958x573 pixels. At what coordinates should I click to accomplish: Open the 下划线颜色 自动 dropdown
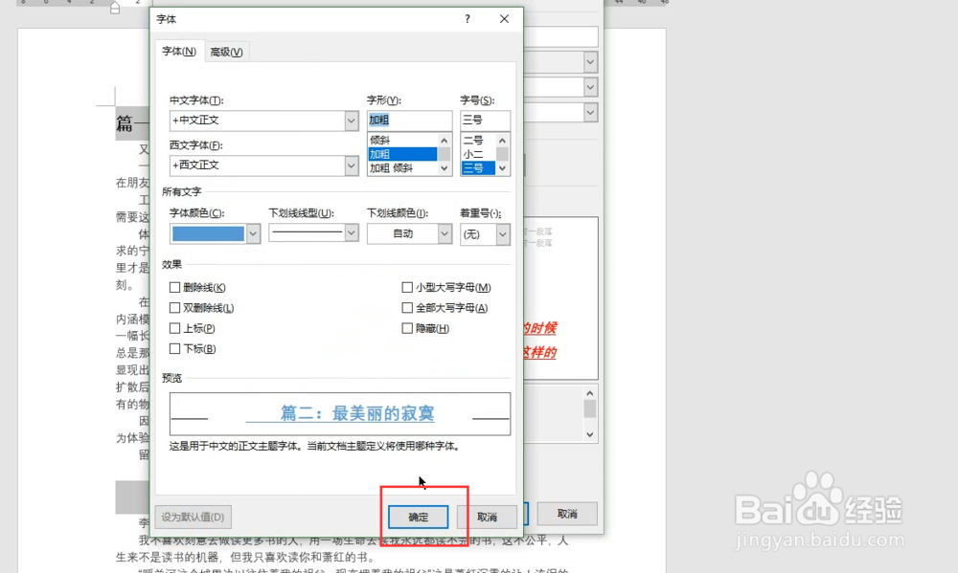click(x=409, y=233)
